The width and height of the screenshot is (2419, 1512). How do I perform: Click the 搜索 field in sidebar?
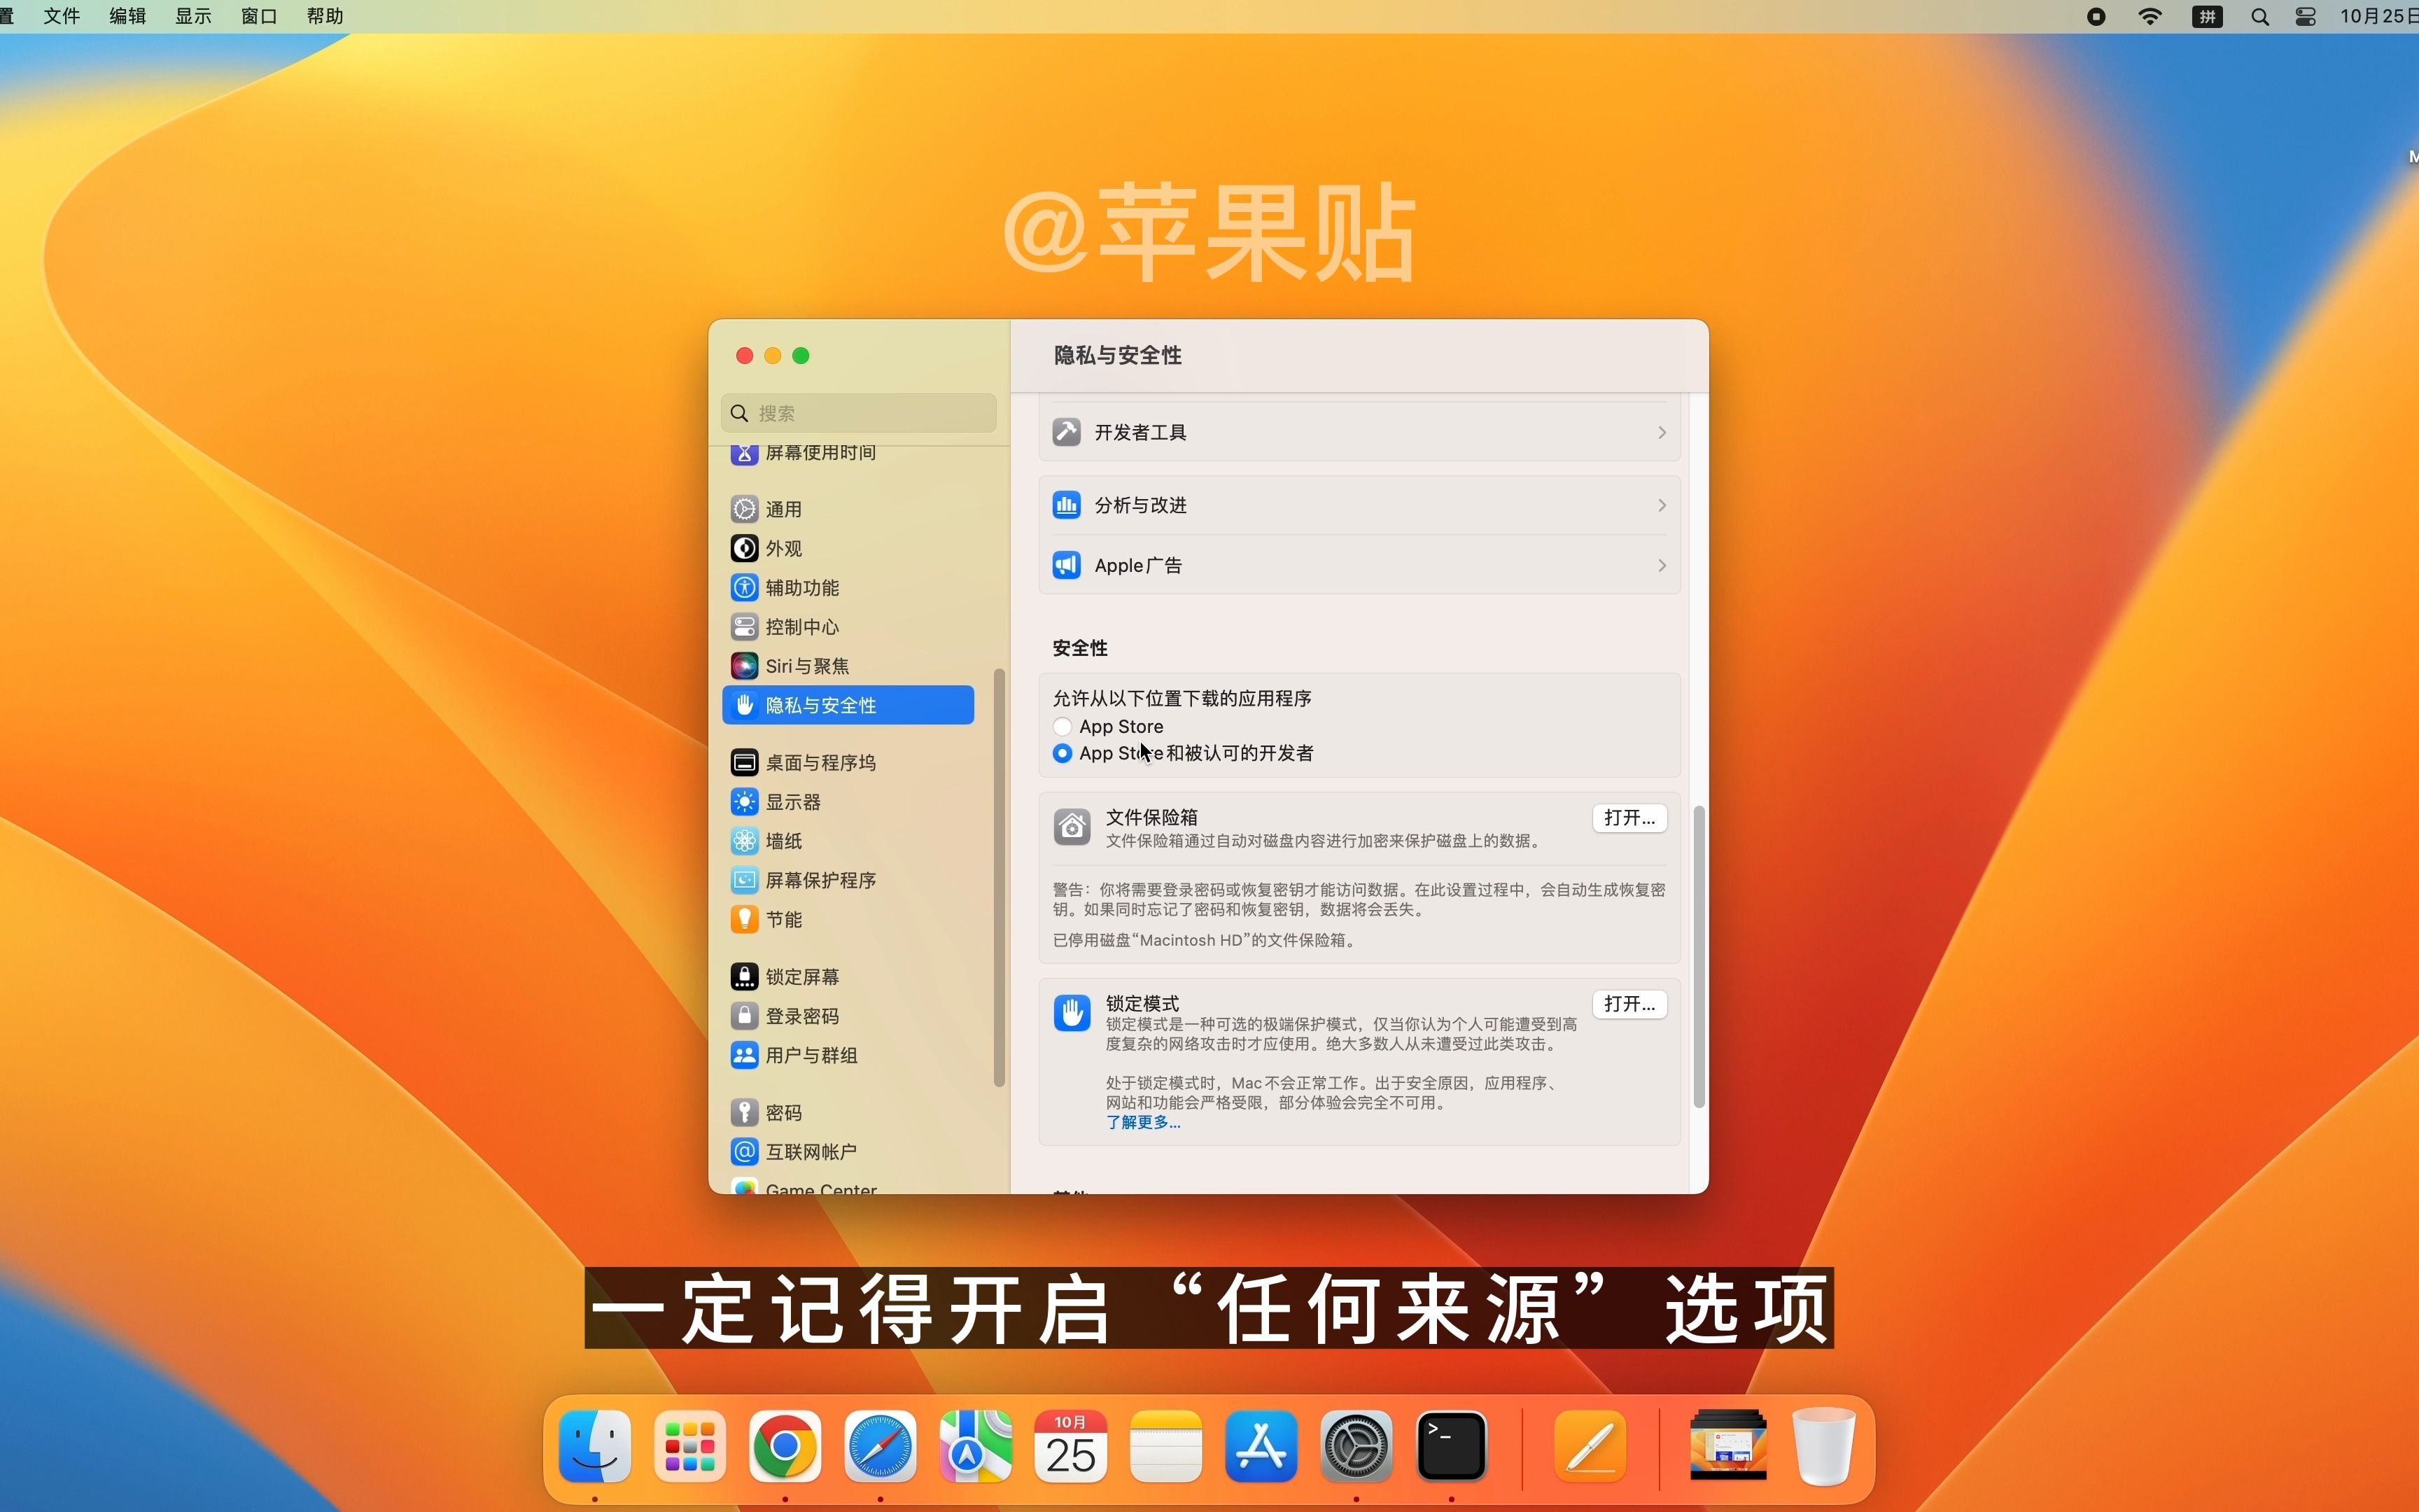click(859, 413)
